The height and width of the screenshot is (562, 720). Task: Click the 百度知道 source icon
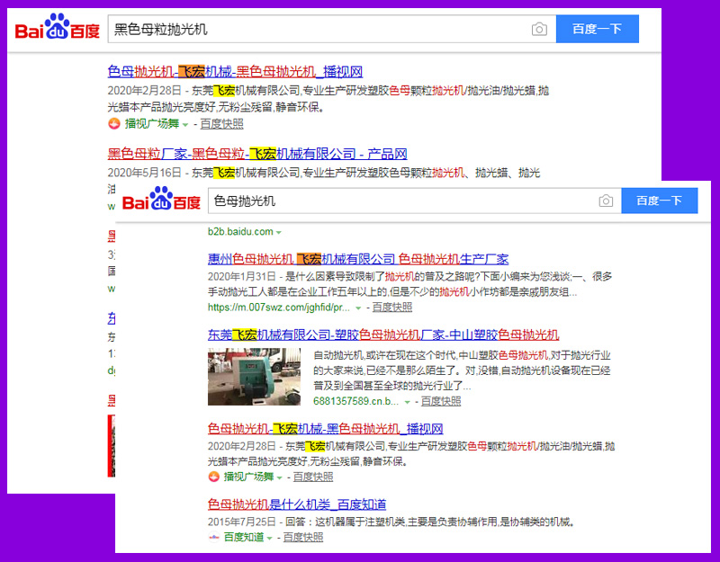pos(213,537)
